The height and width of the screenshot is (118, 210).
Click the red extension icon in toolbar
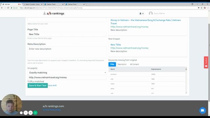point(205,8)
